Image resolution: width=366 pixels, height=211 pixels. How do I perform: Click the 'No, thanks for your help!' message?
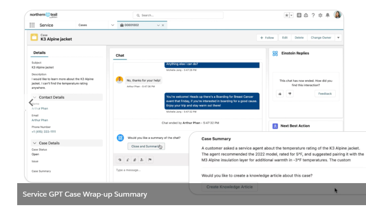[x=143, y=81]
